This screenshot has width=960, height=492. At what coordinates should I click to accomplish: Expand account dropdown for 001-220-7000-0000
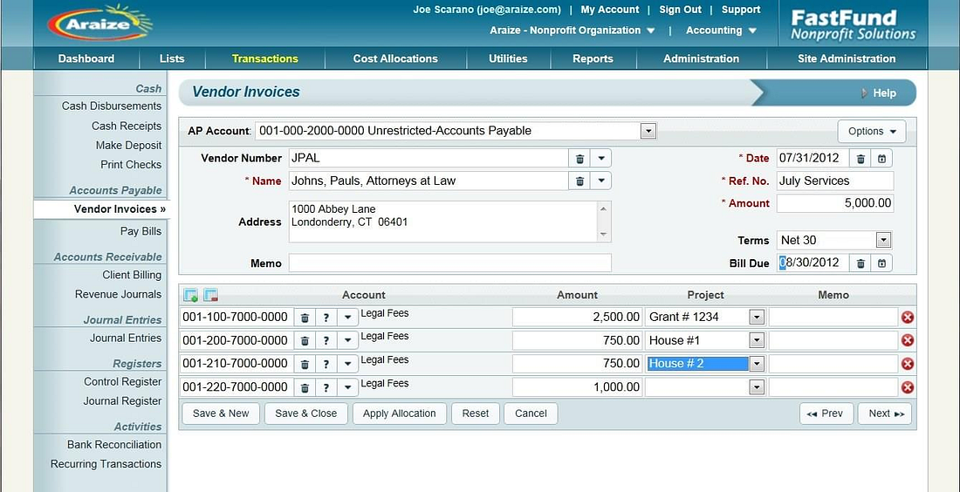pyautogui.click(x=347, y=387)
